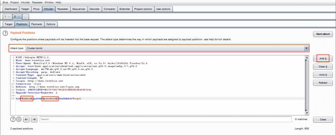
Task: Open the Payload Positions help icon
Action: 5,33
